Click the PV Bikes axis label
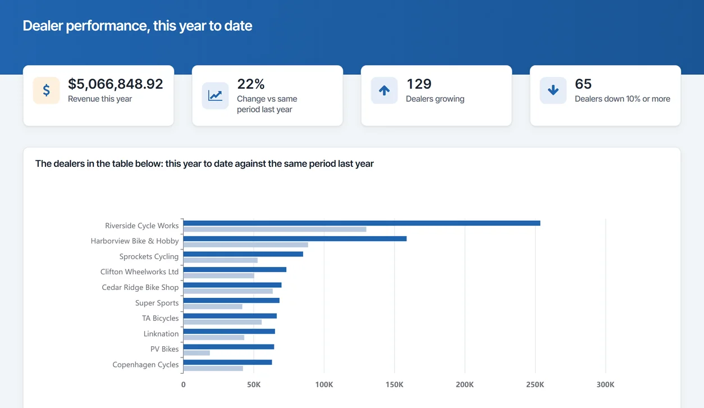Viewport: 704px width, 408px height. [164, 350]
